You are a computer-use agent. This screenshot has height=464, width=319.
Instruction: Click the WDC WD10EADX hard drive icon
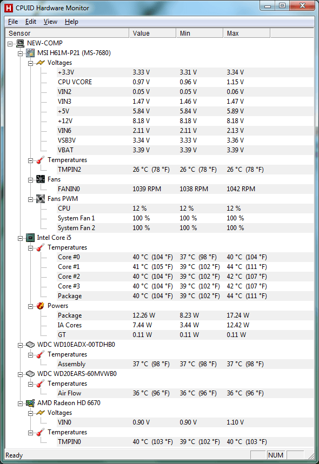click(30, 345)
